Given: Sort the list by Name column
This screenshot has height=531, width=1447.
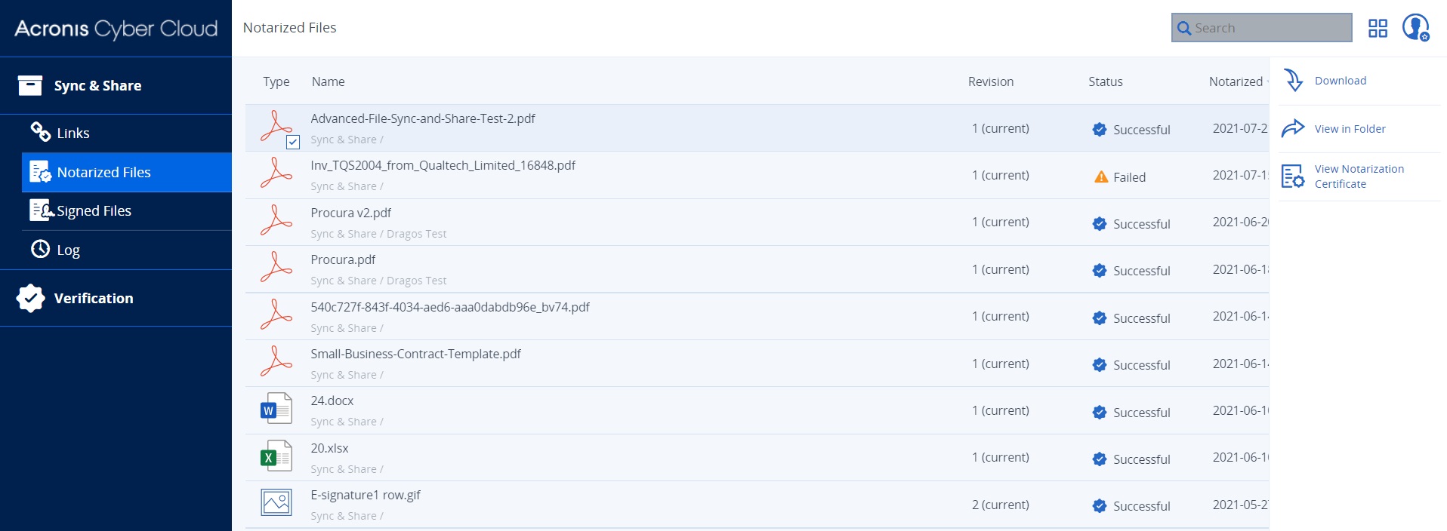Looking at the screenshot, I should (328, 81).
